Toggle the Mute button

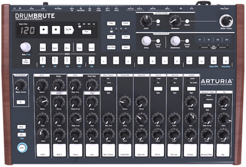tap(21, 127)
